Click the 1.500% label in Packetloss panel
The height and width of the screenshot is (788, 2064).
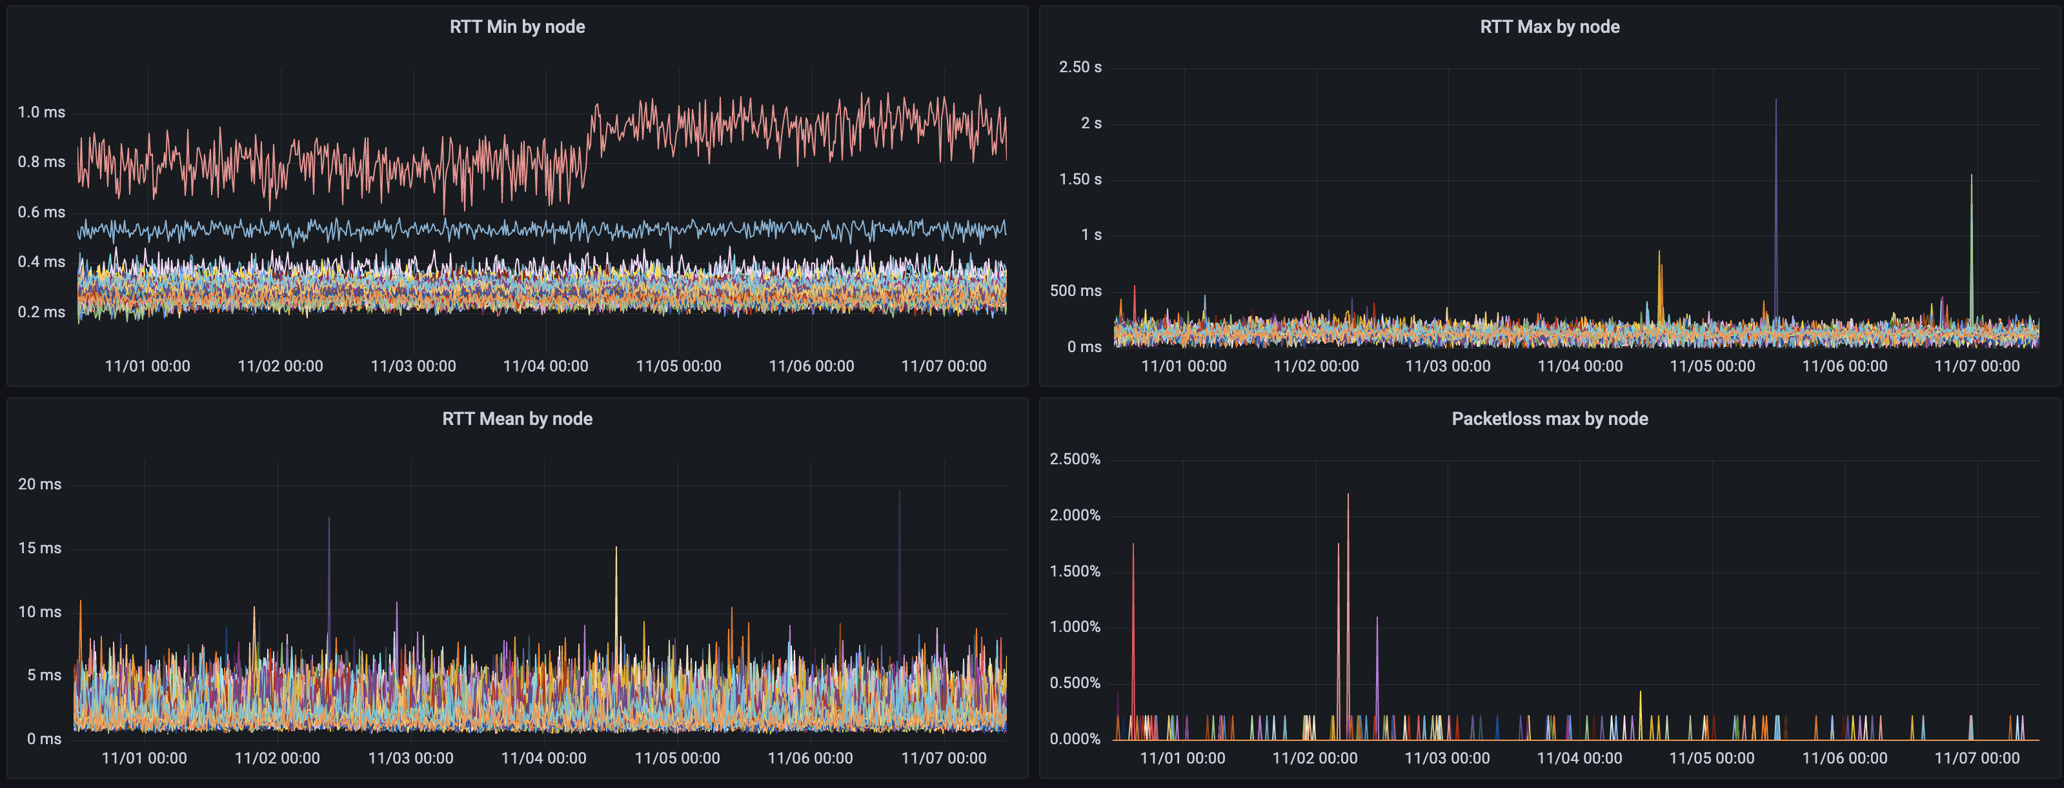tap(1075, 572)
